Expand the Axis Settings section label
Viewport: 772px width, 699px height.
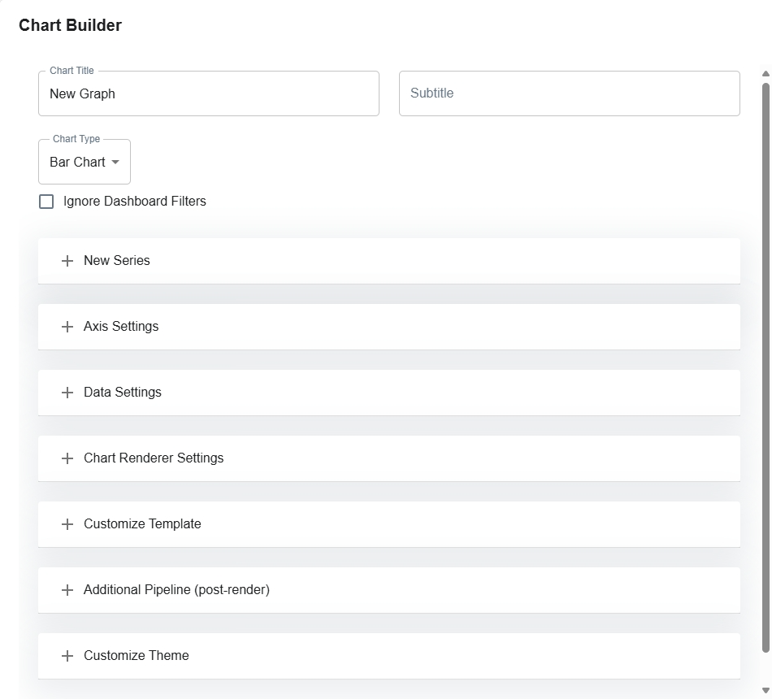pyautogui.click(x=121, y=327)
